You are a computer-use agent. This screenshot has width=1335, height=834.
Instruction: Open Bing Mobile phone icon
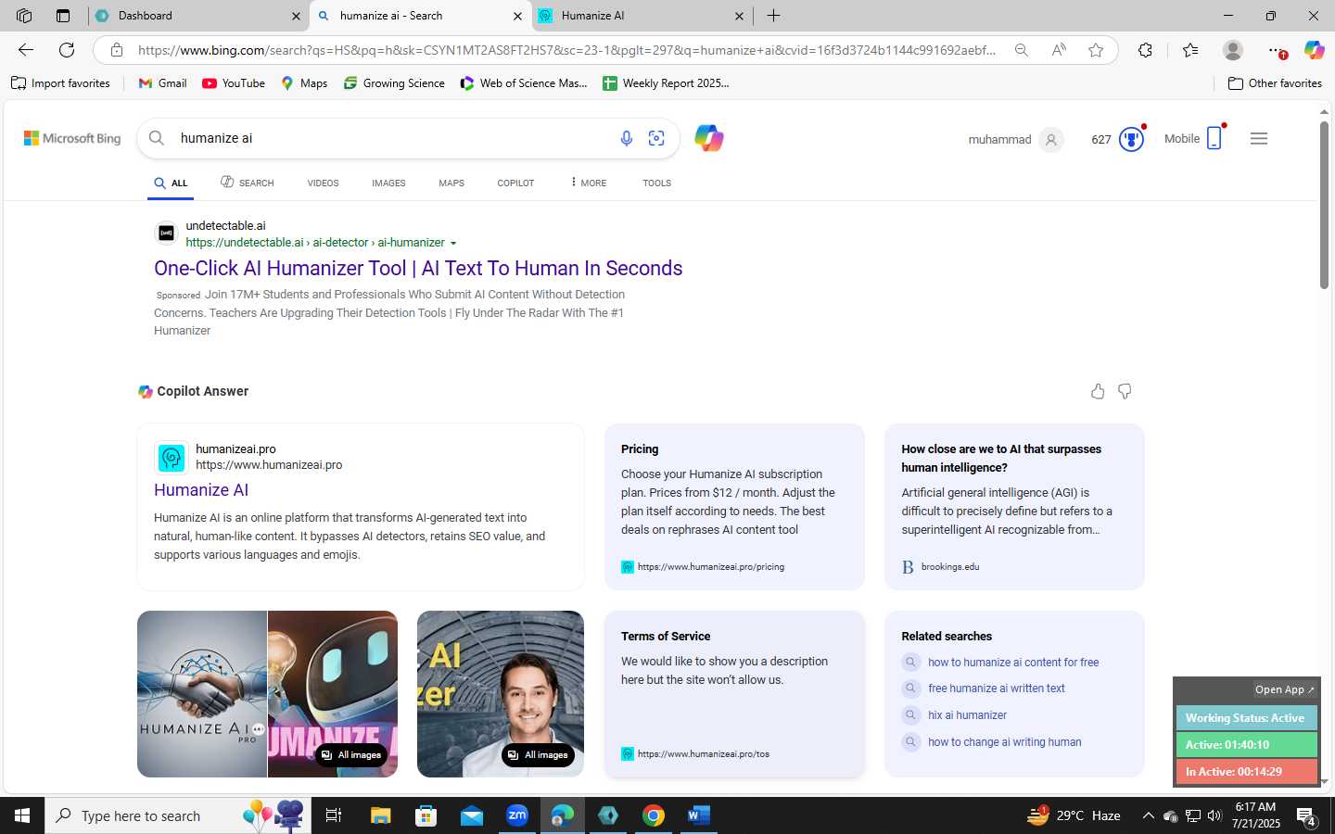[x=1214, y=138]
